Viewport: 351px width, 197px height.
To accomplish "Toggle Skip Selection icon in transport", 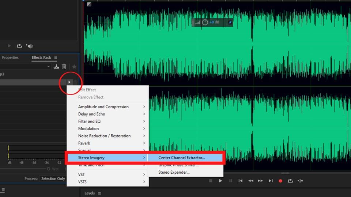I will coord(301,181).
